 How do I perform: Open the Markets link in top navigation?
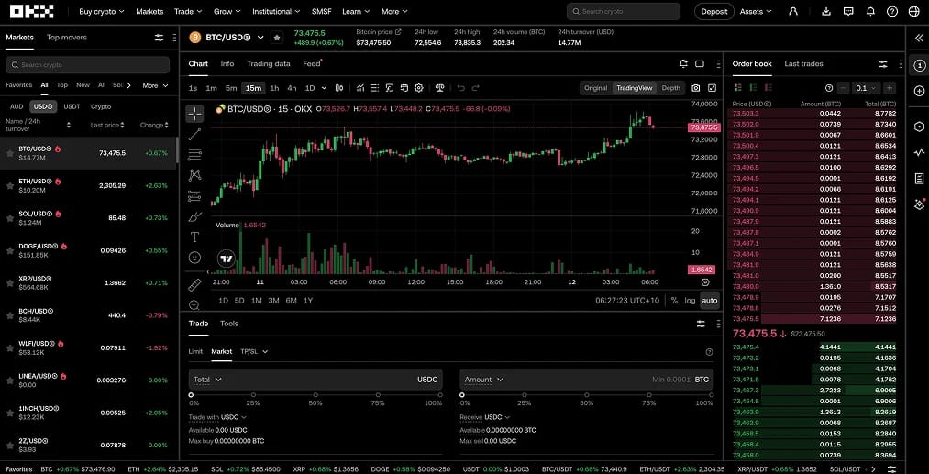149,11
